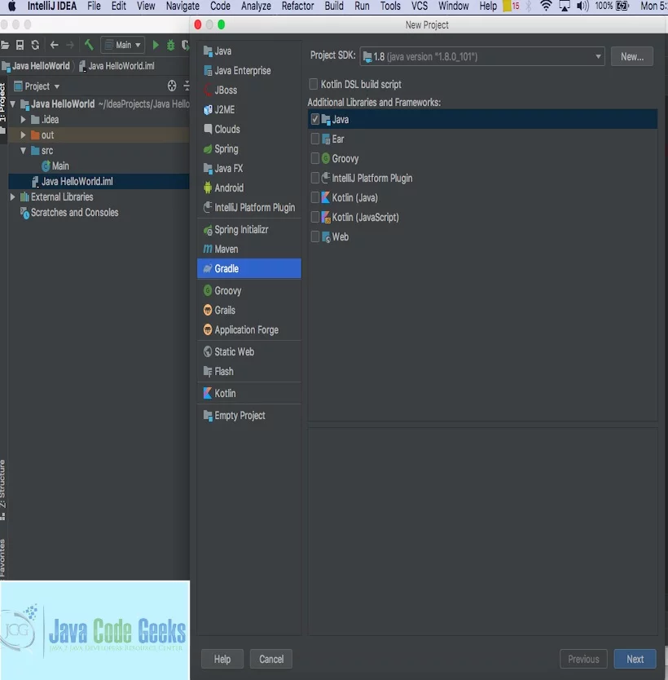The height and width of the screenshot is (680, 668).
Task: Select Application Forge project type
Action: tap(249, 329)
